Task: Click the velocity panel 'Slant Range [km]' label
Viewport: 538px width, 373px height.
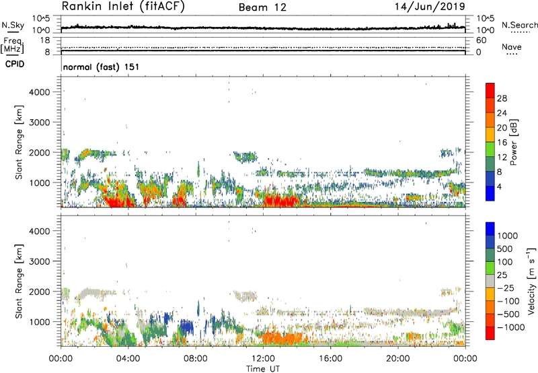Action: click(x=19, y=281)
